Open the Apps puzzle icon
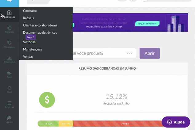The height and width of the screenshot is (130, 195). click(x=10, y=74)
